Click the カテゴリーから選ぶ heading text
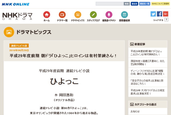Screen dimensions: 171x115 click(x=145, y=104)
